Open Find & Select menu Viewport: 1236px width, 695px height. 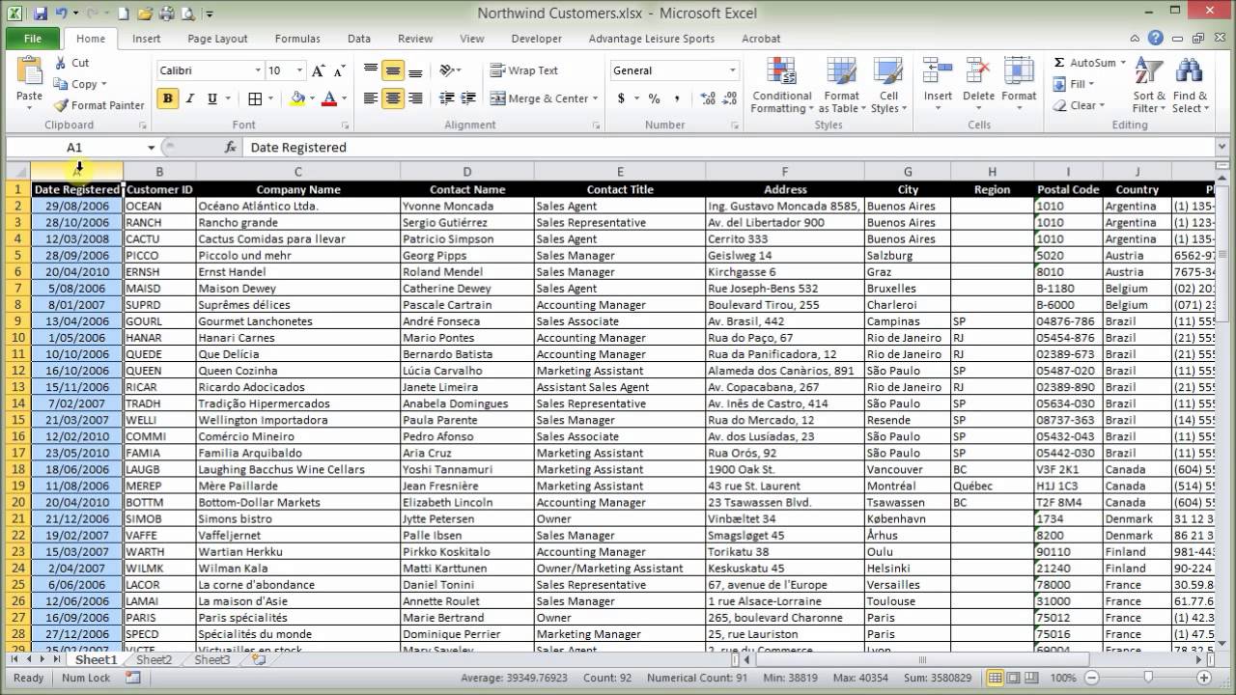[x=1190, y=86]
